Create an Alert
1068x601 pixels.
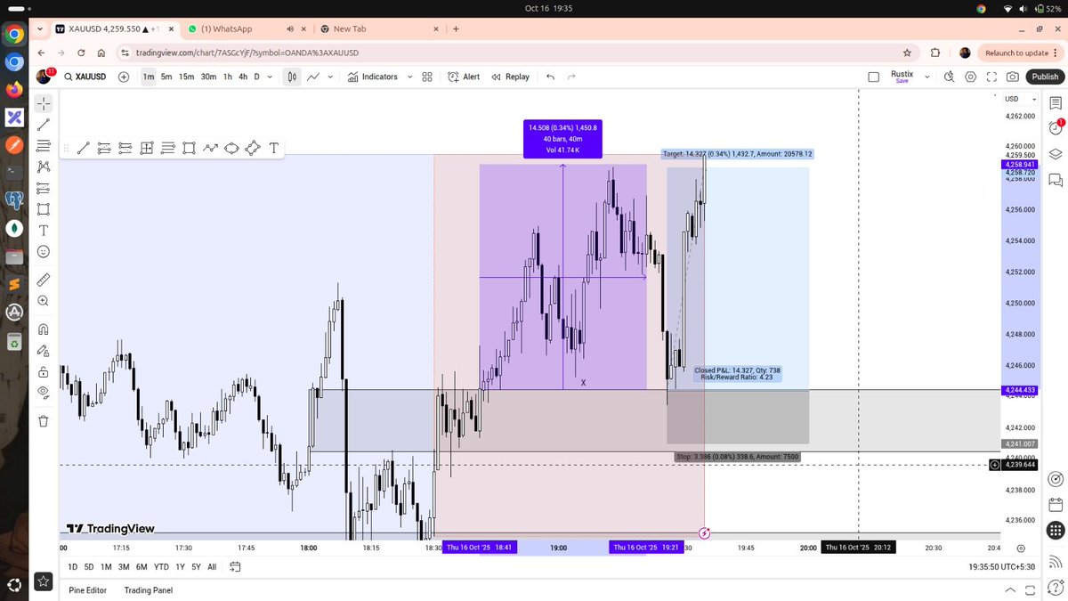(464, 77)
